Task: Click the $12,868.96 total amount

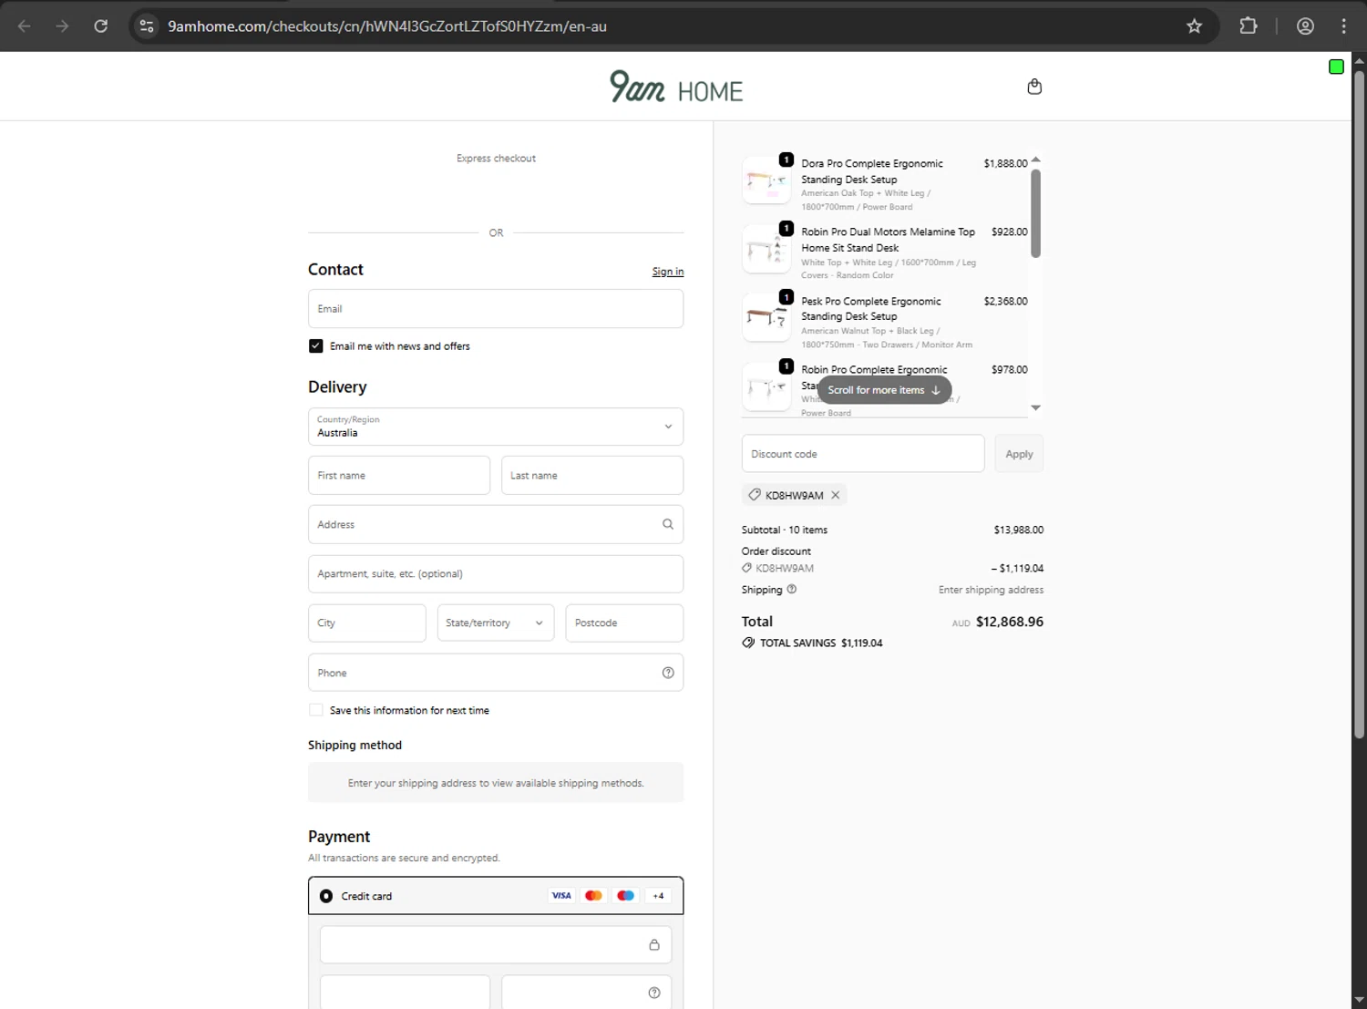Action: [x=1010, y=622]
